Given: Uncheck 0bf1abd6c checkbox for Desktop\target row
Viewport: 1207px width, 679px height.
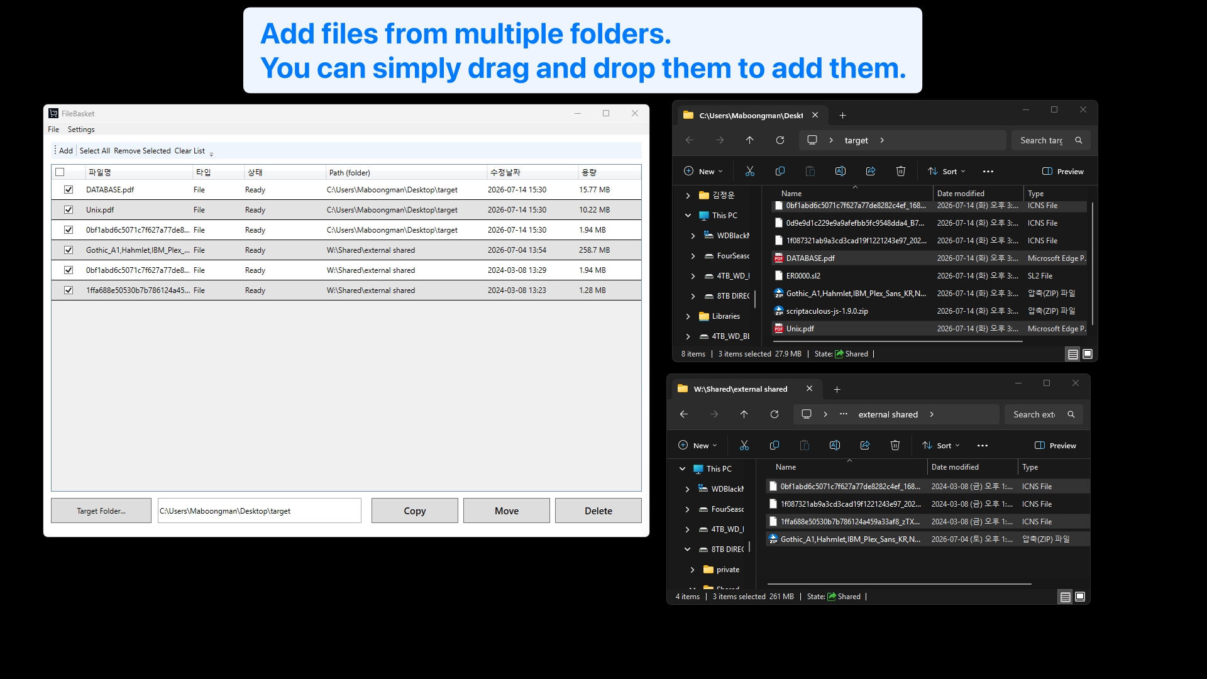Looking at the screenshot, I should [x=69, y=229].
